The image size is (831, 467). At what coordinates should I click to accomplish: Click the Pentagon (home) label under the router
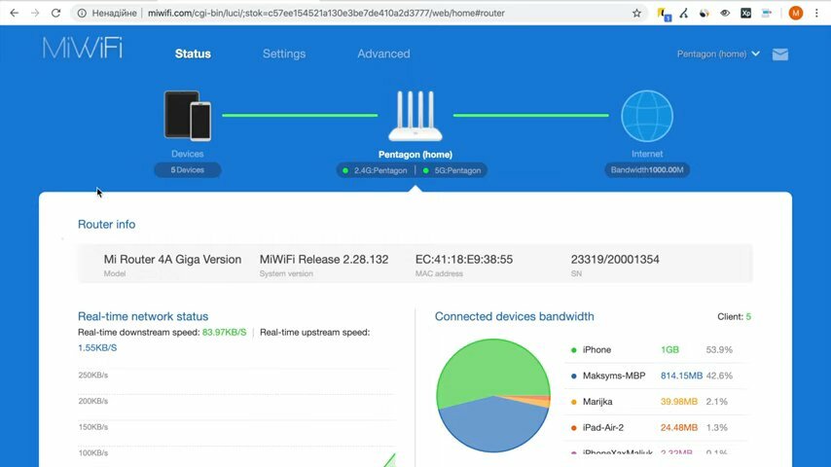(415, 155)
